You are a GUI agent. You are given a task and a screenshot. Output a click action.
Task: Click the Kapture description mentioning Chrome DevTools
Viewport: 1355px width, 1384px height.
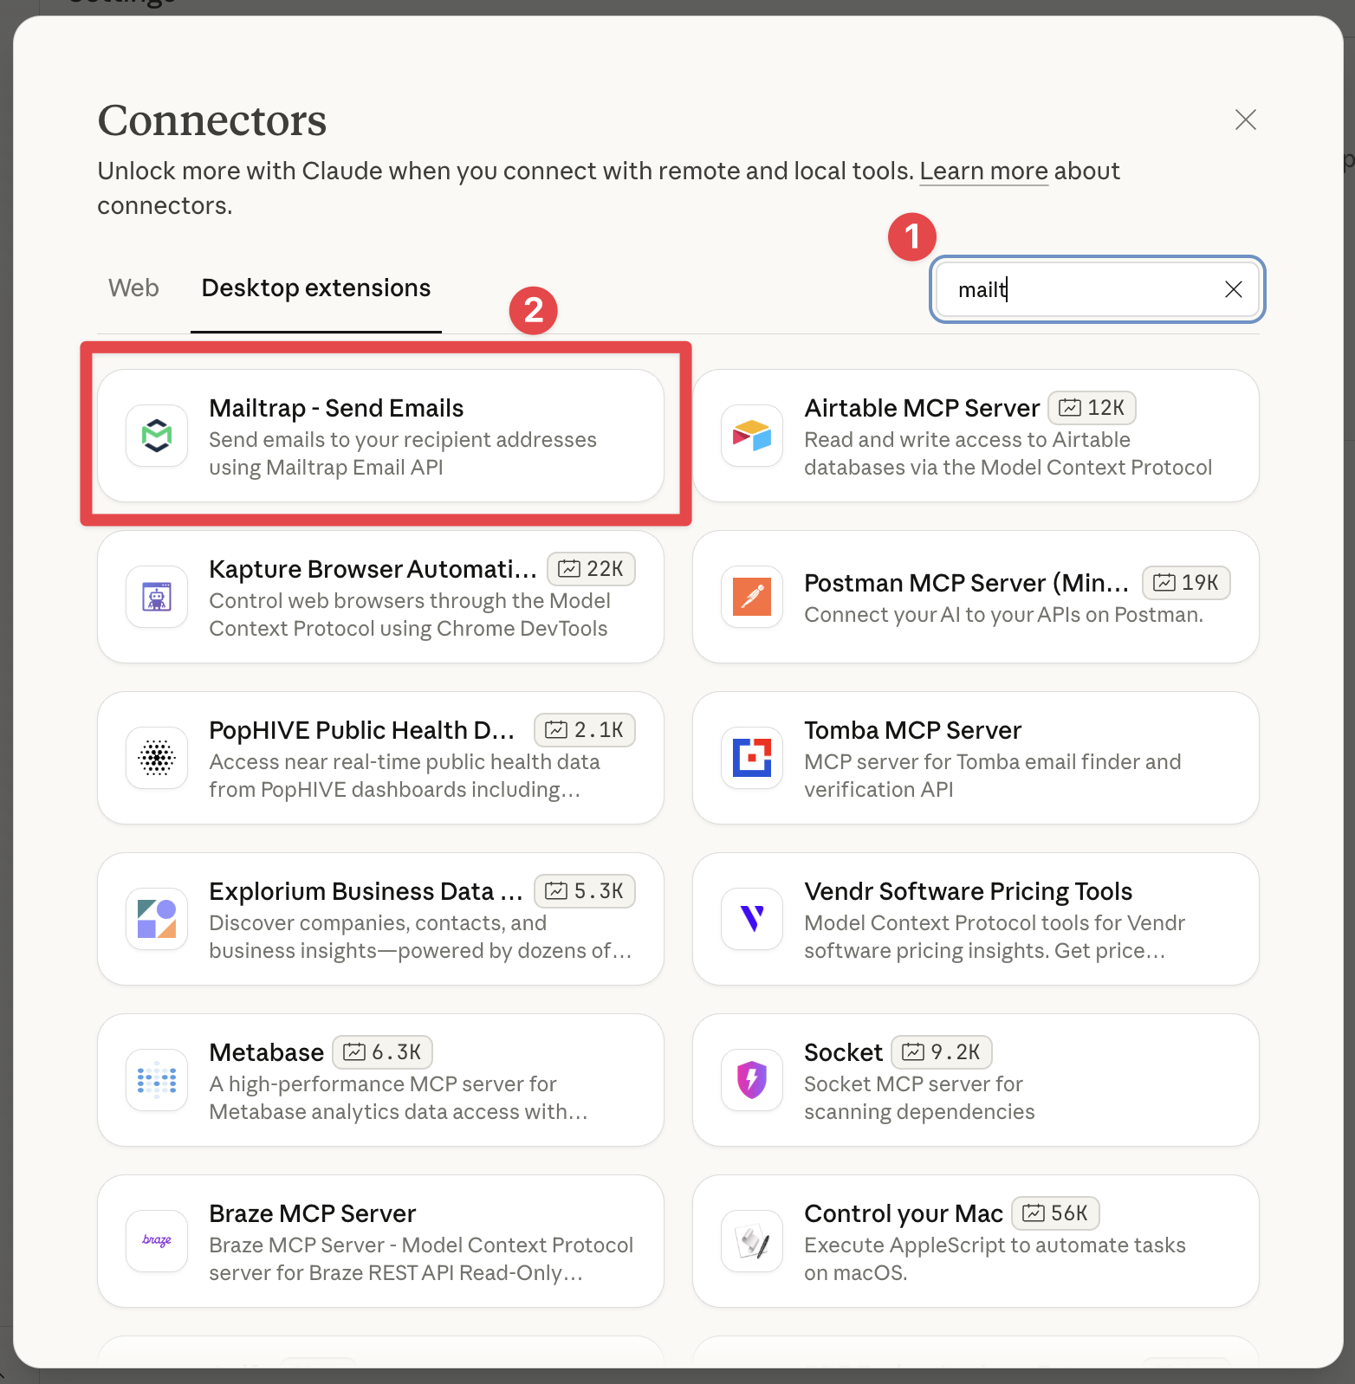(x=410, y=615)
